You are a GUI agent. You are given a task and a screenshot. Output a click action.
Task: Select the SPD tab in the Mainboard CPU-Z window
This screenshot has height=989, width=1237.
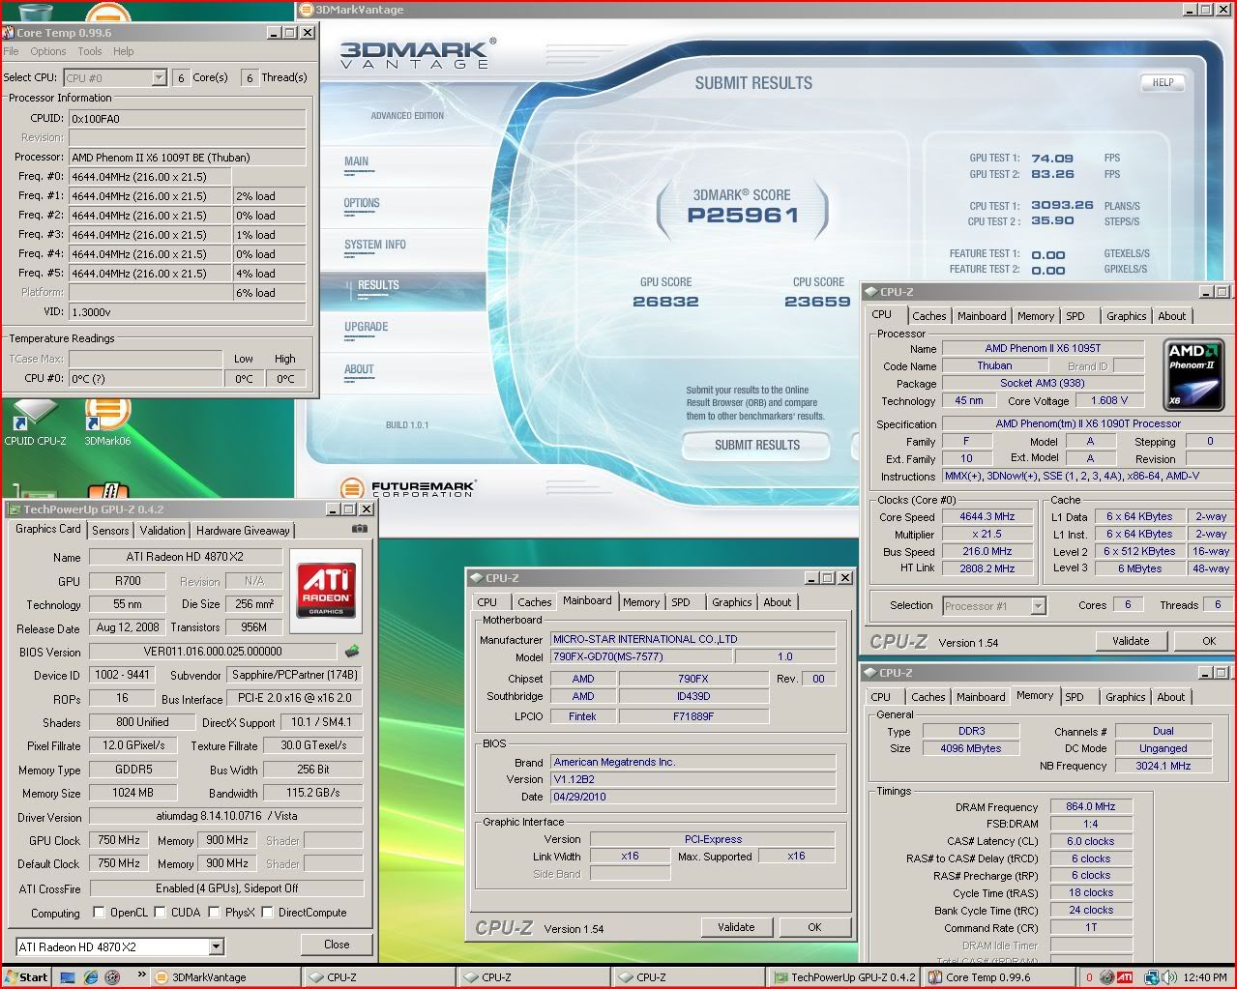tap(681, 602)
